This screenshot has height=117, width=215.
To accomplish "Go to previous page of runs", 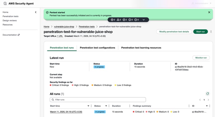I will [x=200, y=100].
